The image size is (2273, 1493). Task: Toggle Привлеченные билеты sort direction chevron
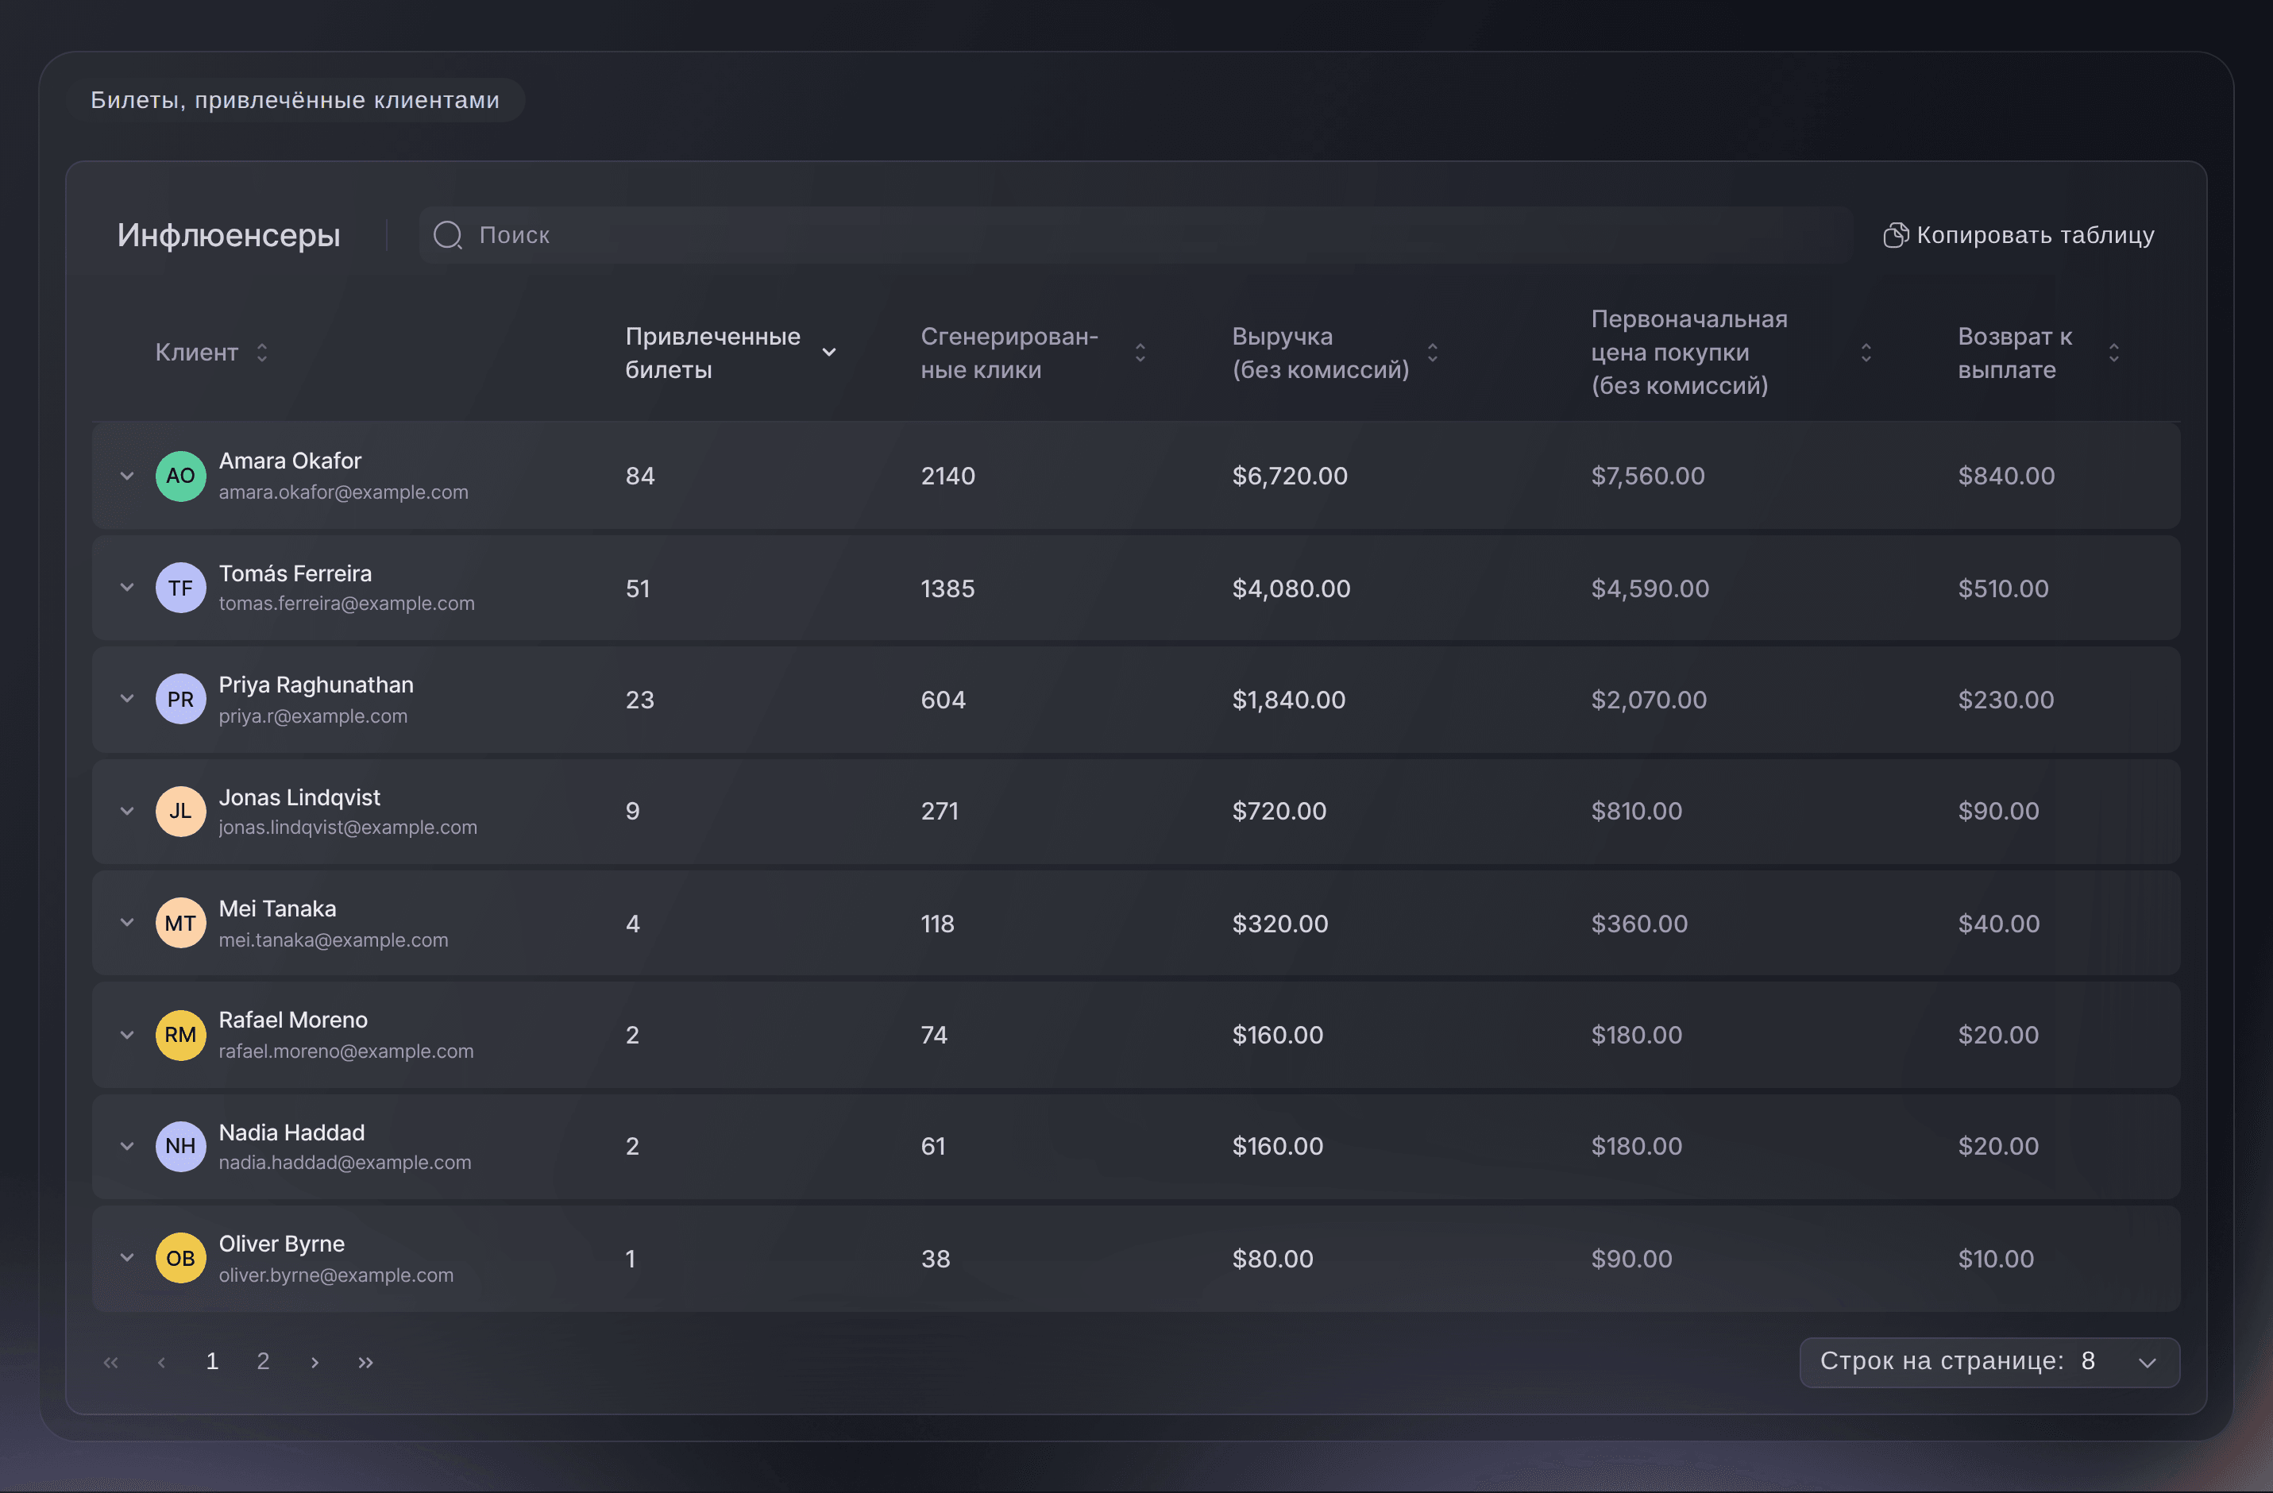coord(829,353)
